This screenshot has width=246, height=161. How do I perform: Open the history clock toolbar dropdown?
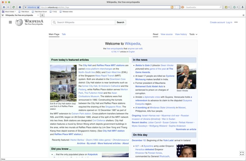[x=235, y=7]
